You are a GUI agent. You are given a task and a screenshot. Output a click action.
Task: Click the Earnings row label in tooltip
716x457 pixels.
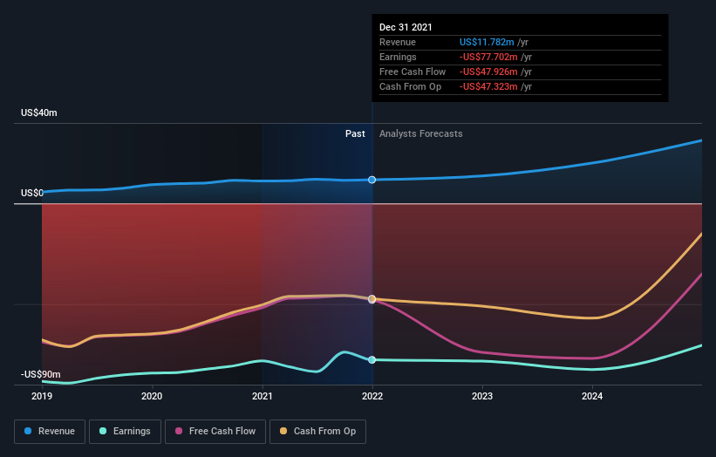[399, 57]
